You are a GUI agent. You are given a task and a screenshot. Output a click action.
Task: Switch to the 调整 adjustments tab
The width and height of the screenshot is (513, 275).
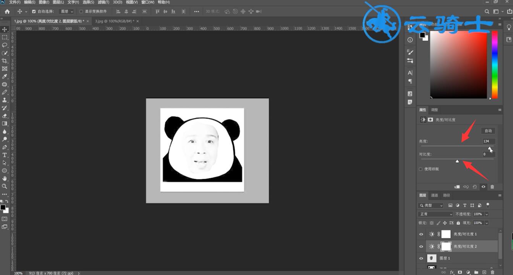(x=435, y=110)
